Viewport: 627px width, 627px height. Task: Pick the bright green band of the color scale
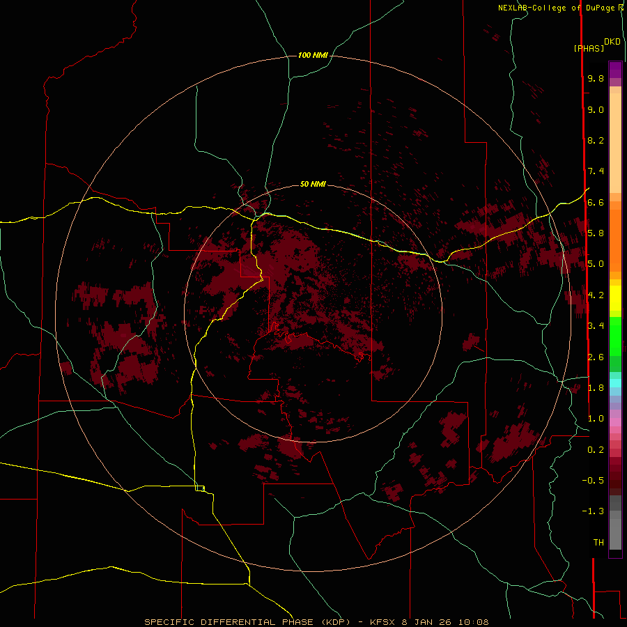pos(615,336)
